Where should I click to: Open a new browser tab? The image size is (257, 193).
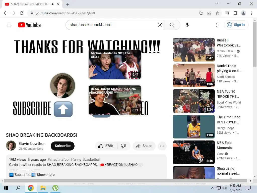68,4
